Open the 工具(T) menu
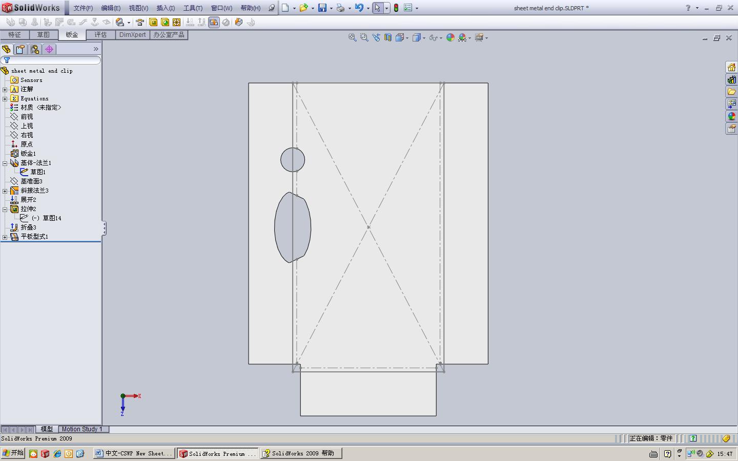Image resolution: width=738 pixels, height=461 pixels. (x=193, y=8)
